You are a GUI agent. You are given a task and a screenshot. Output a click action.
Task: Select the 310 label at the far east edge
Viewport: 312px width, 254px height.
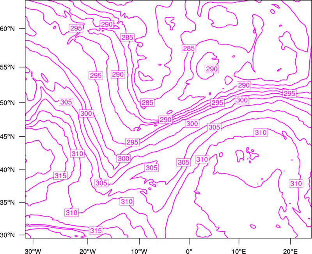point(296,183)
